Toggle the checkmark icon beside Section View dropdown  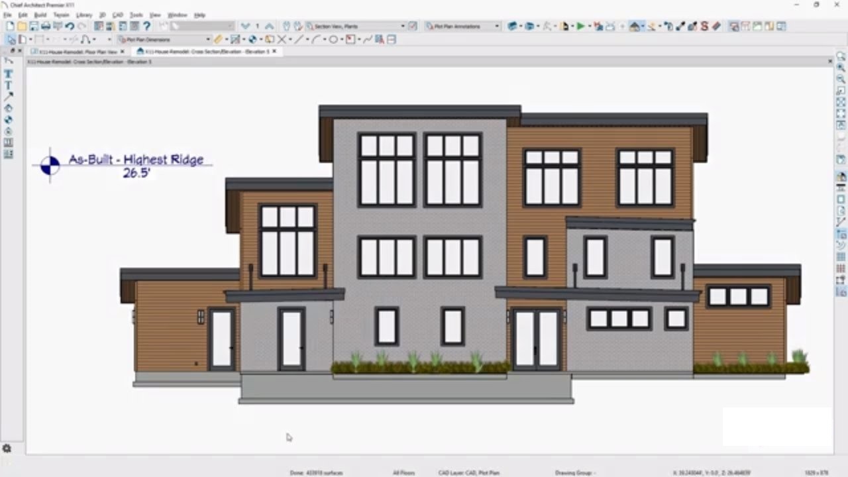click(x=413, y=26)
